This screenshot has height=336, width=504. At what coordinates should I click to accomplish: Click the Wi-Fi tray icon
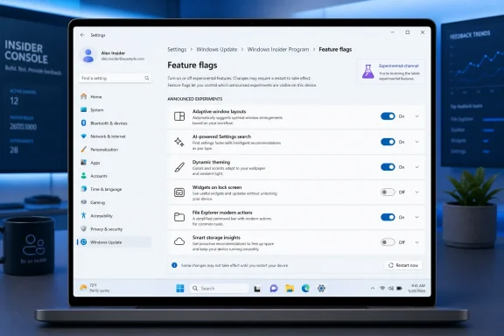382,289
